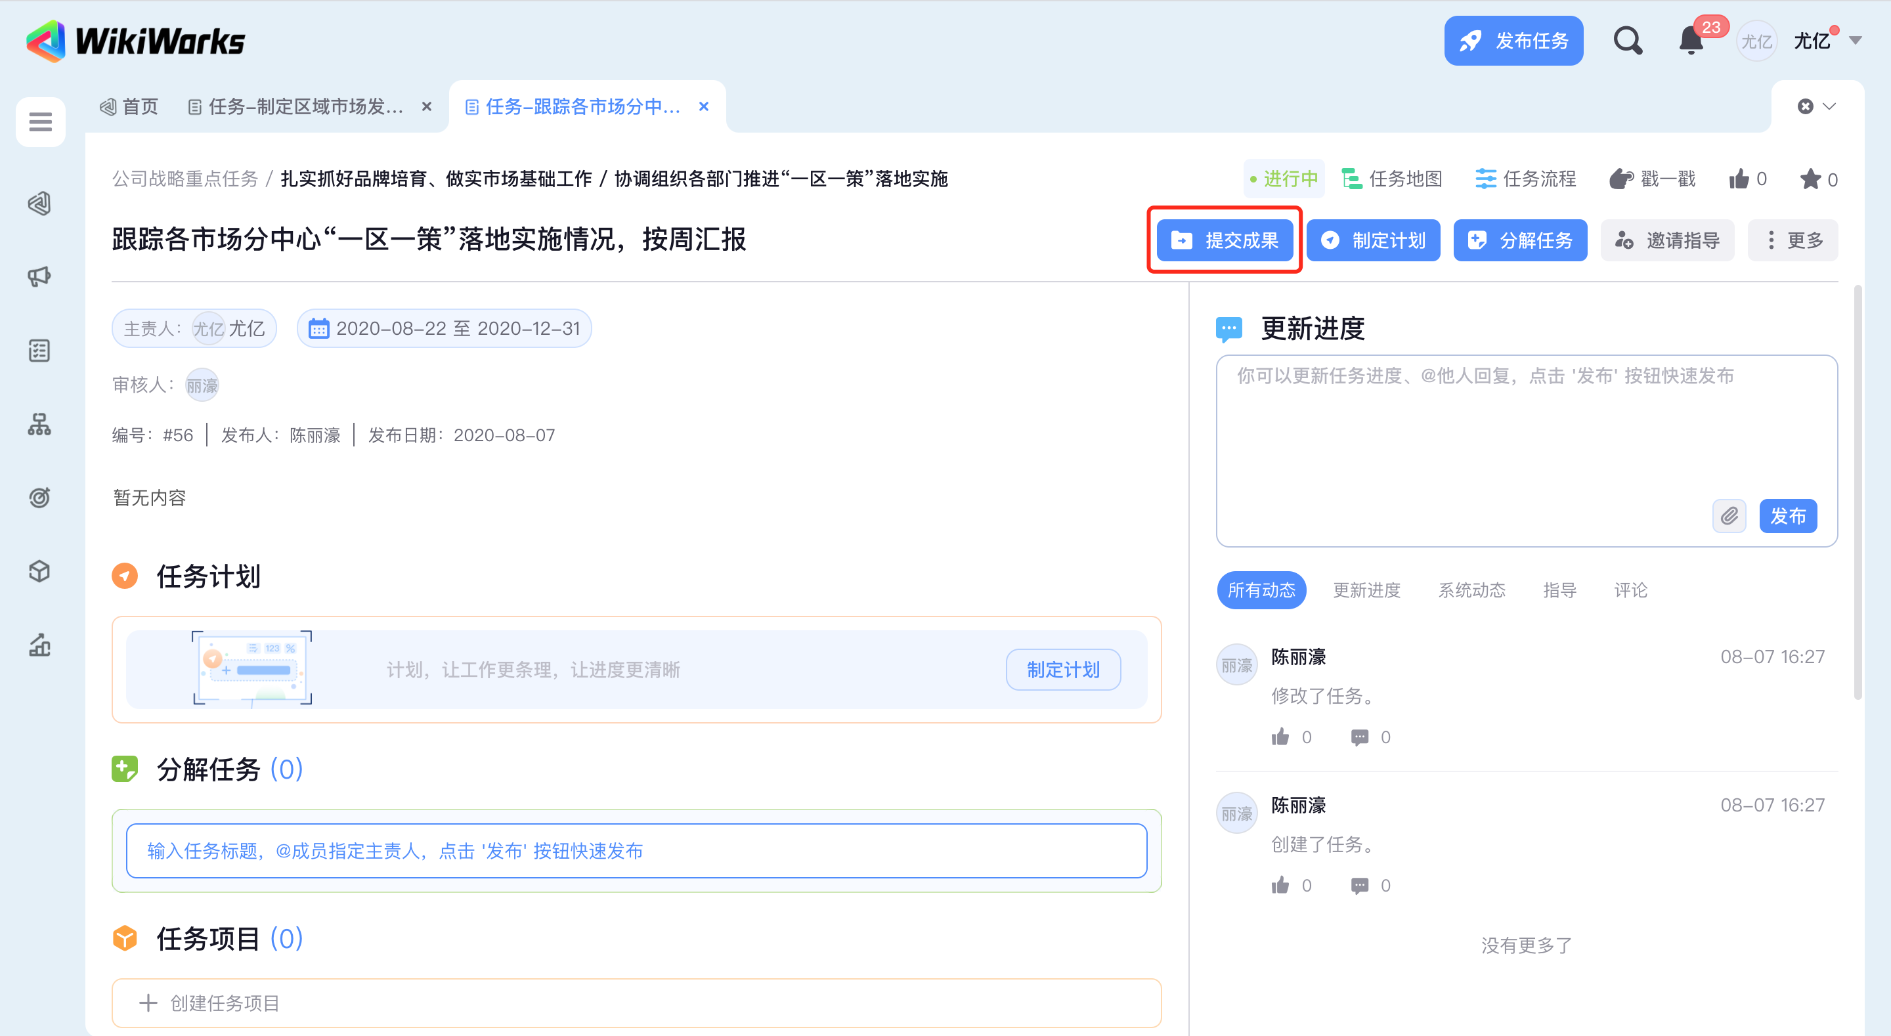Image resolution: width=1891 pixels, height=1036 pixels.
Task: Open the organization chart sidebar icon
Action: click(39, 424)
